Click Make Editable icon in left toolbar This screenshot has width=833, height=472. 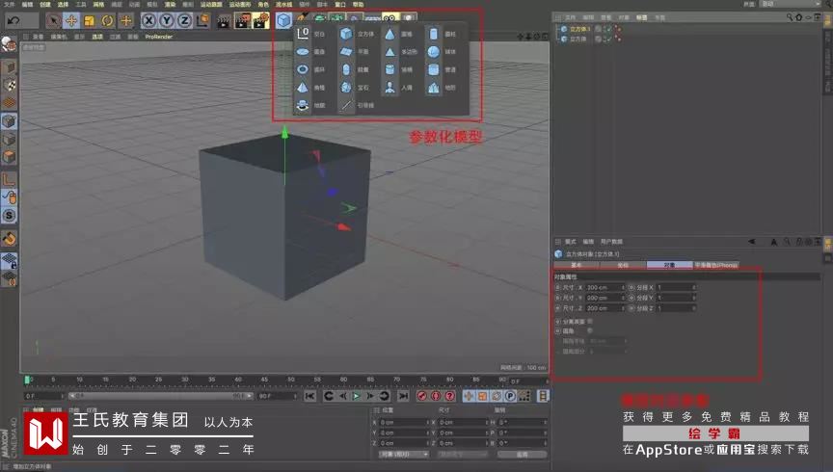[x=9, y=45]
